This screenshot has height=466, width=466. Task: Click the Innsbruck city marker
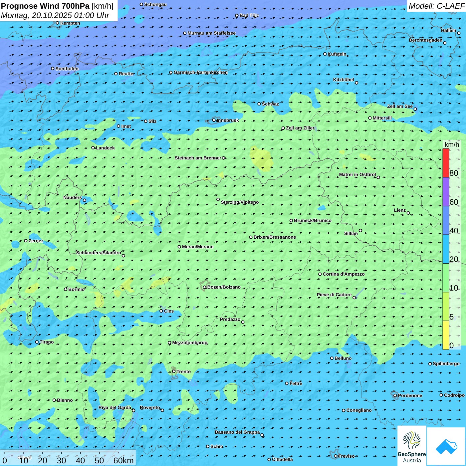214,120
